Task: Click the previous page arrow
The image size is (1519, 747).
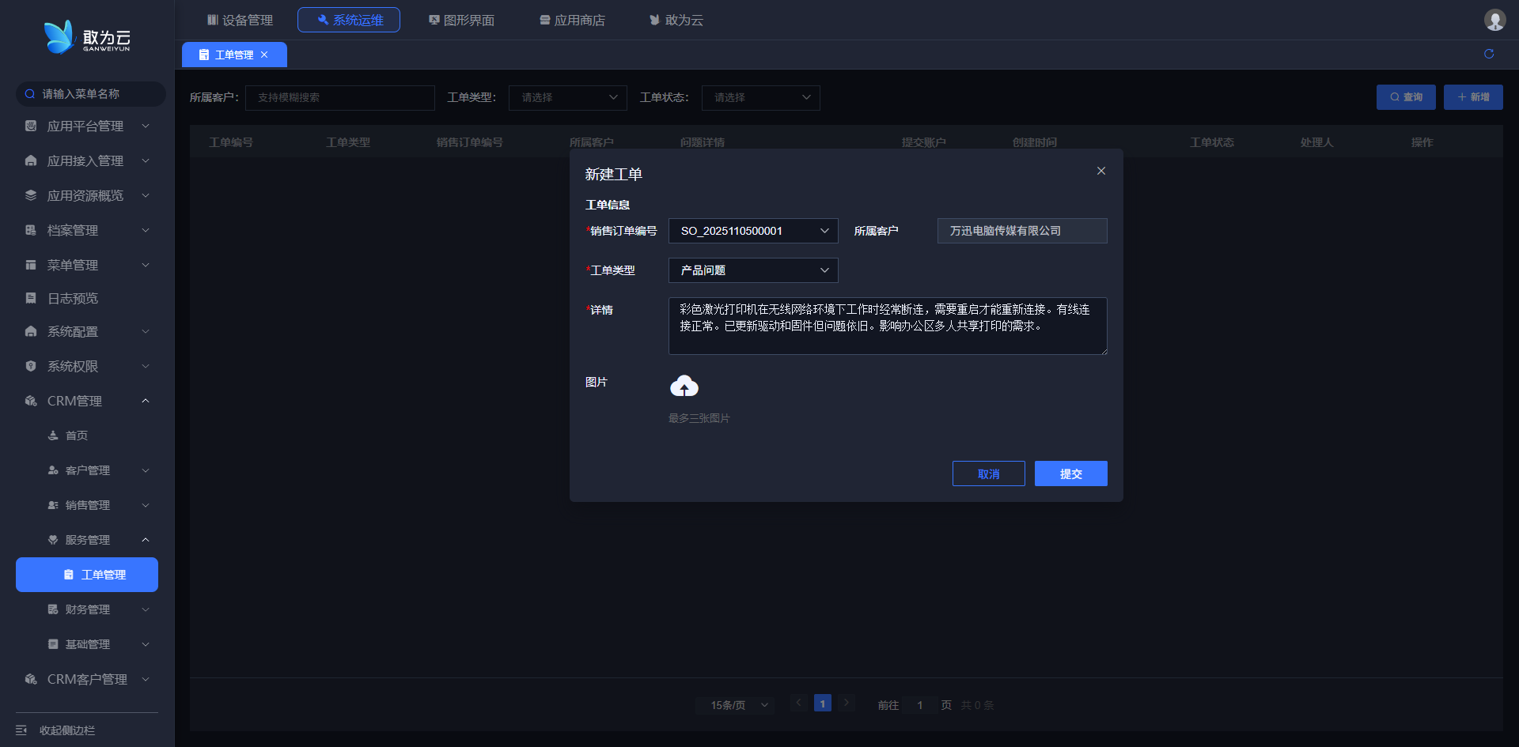Action: pos(799,703)
